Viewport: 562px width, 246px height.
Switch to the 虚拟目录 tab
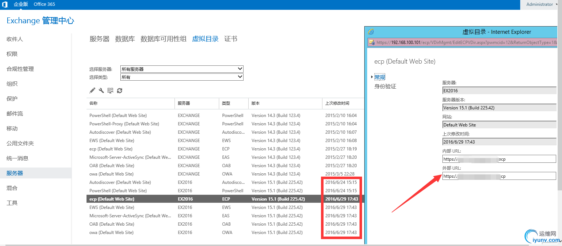pos(205,39)
